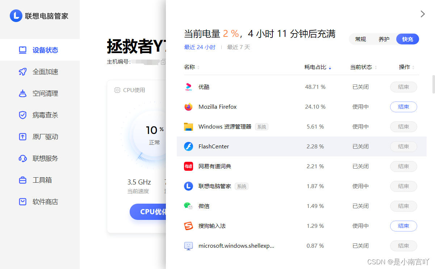This screenshot has width=435, height=269.
Task: Click the CPU chip icon beside CPU使用
Action: (117, 90)
